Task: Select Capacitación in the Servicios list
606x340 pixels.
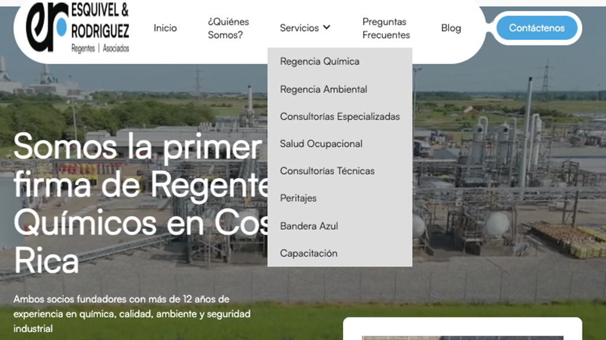Action: 308,253
